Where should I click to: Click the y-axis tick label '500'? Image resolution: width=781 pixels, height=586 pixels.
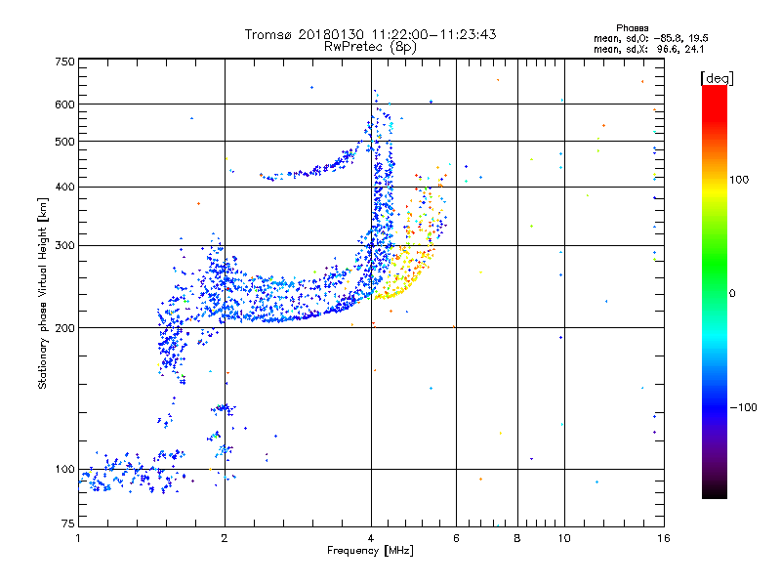(x=64, y=142)
